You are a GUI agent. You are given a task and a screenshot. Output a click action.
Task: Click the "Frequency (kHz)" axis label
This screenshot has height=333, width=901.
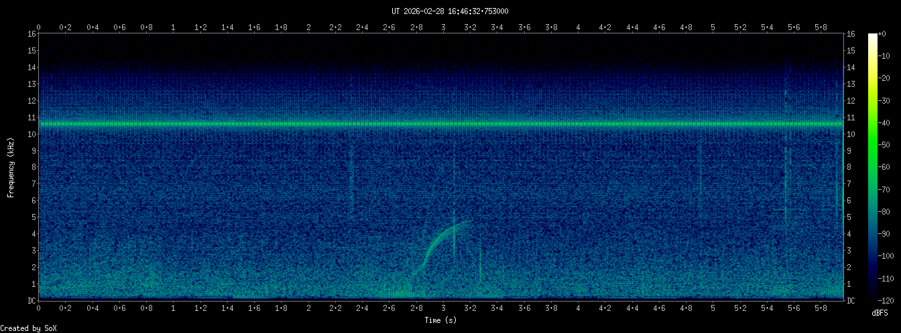[11, 167]
